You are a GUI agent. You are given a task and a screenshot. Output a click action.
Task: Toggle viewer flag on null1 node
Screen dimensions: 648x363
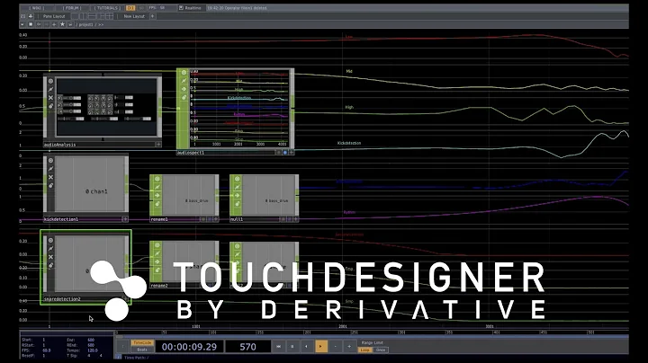point(238,179)
